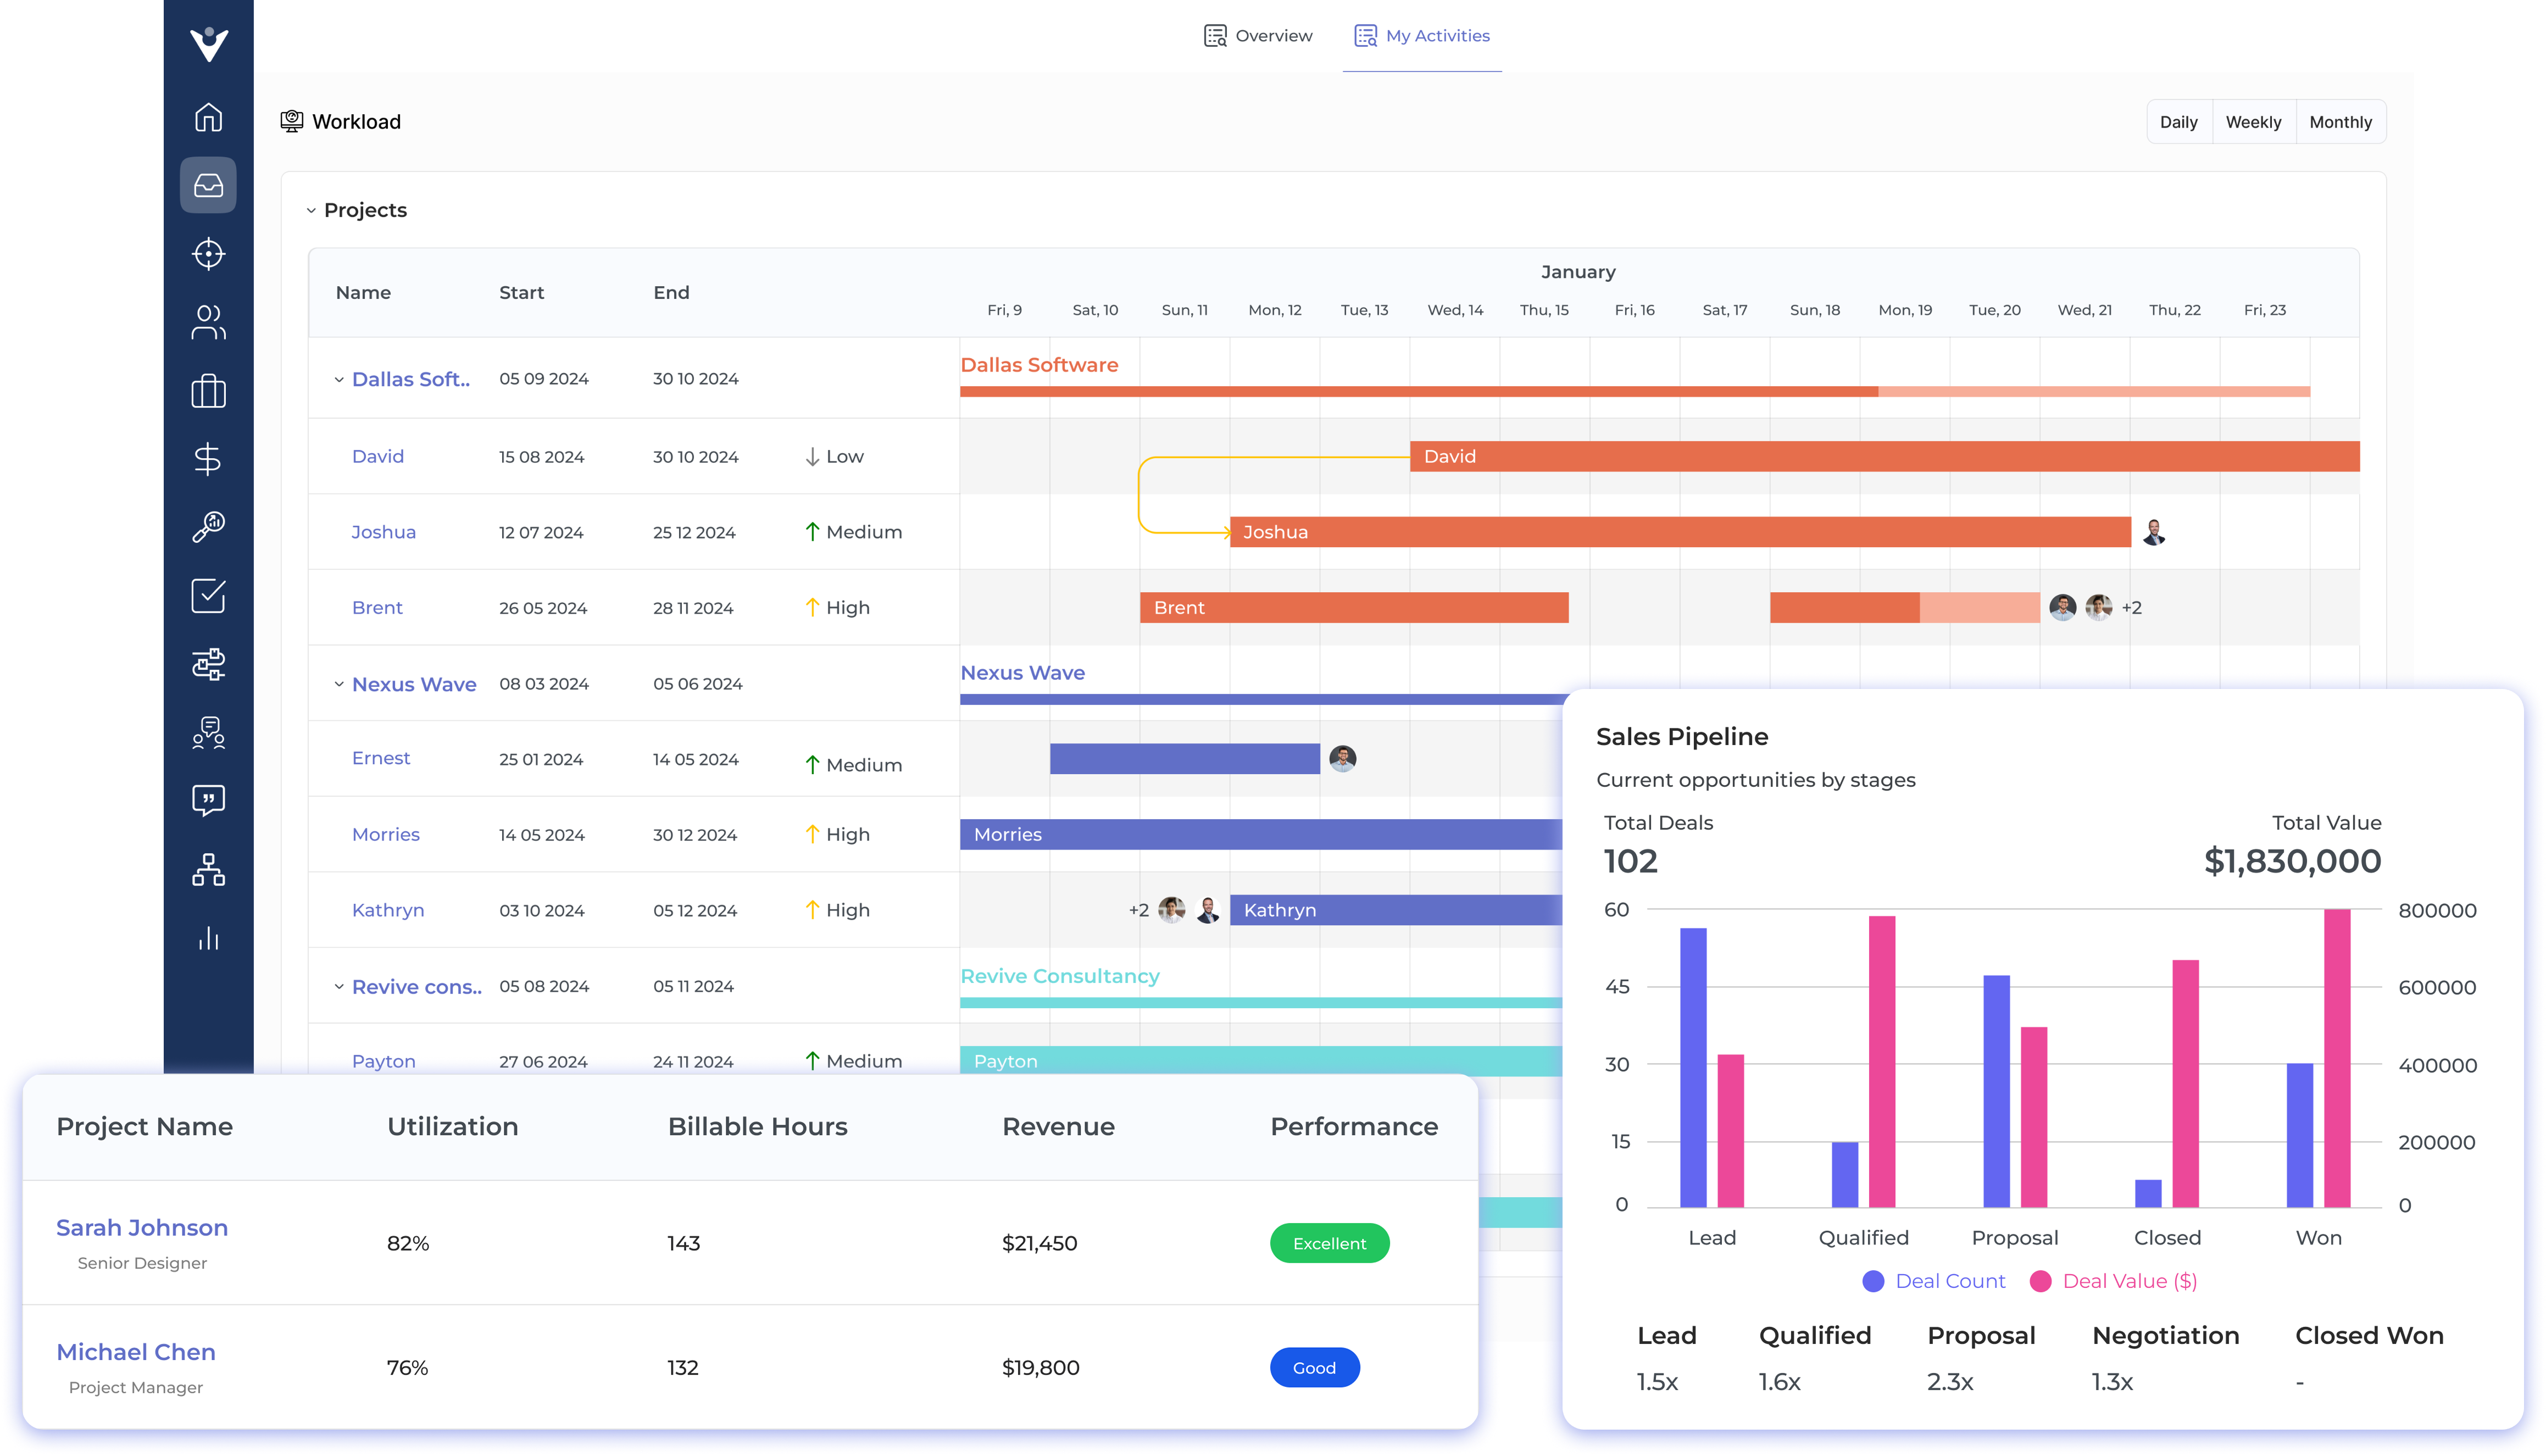This screenshot has width=2546, height=1456.
Task: Select the Inbox icon in the sidebar
Action: (x=208, y=185)
